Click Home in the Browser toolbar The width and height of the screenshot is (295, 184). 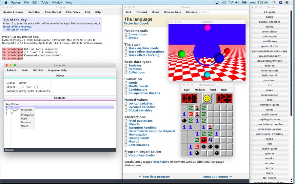tap(155, 12)
